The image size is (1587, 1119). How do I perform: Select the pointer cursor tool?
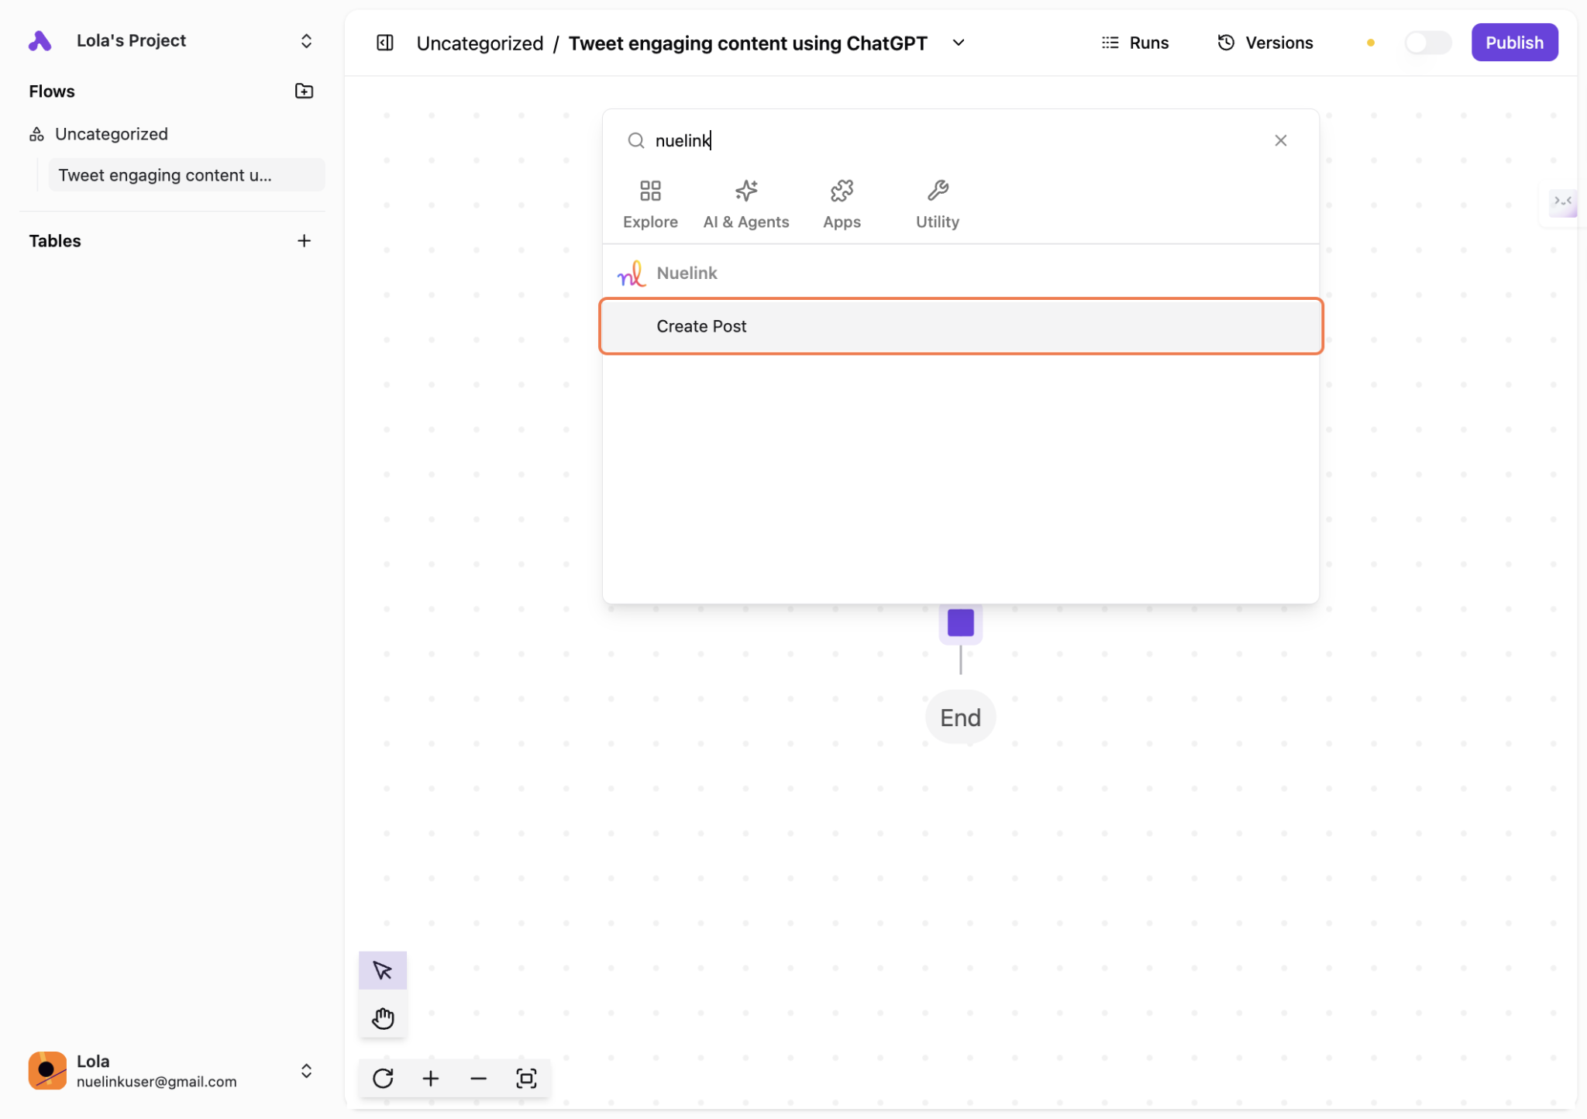coord(382,969)
